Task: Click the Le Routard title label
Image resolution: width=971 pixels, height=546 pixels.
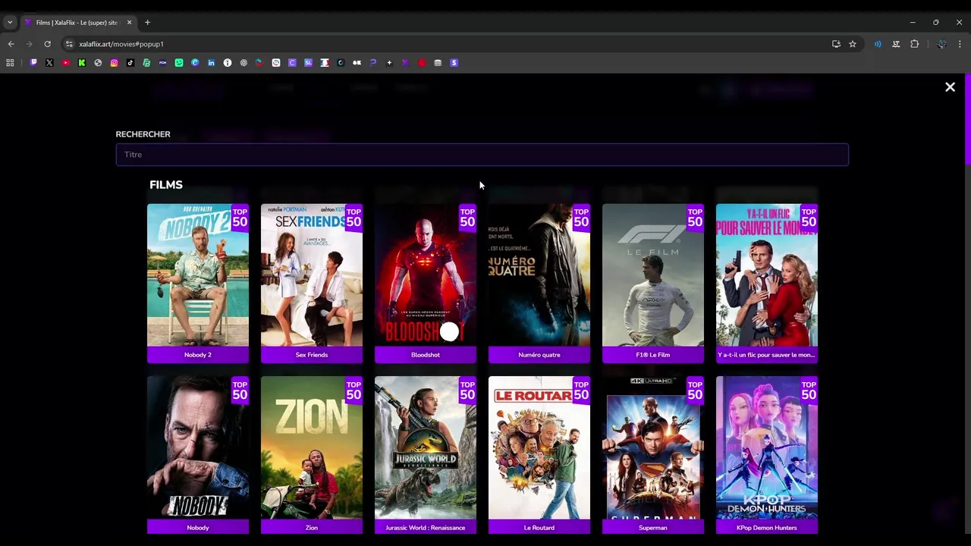Action: [539, 528]
